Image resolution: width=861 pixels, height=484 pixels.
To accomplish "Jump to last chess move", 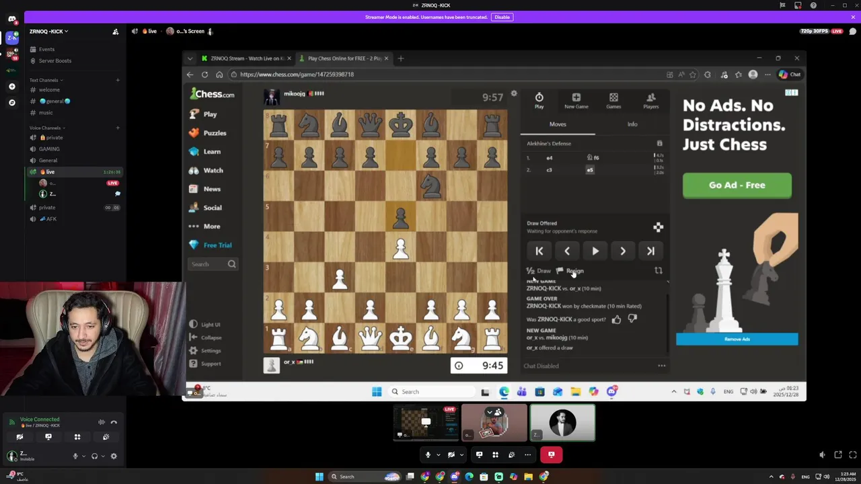I will pyautogui.click(x=650, y=251).
